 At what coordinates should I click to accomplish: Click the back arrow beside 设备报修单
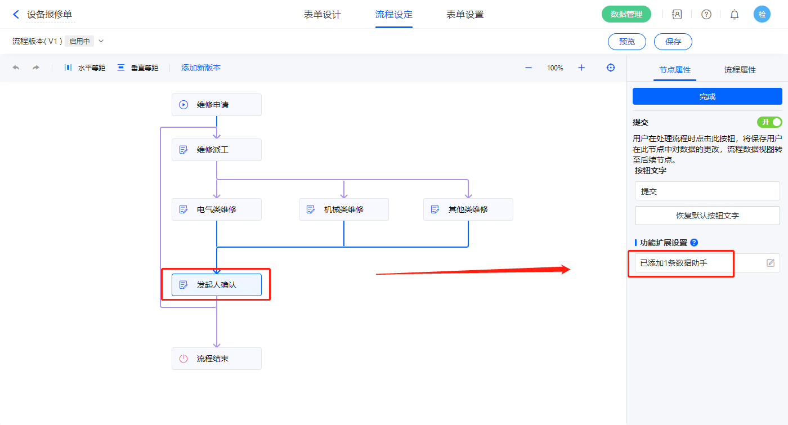[16, 15]
